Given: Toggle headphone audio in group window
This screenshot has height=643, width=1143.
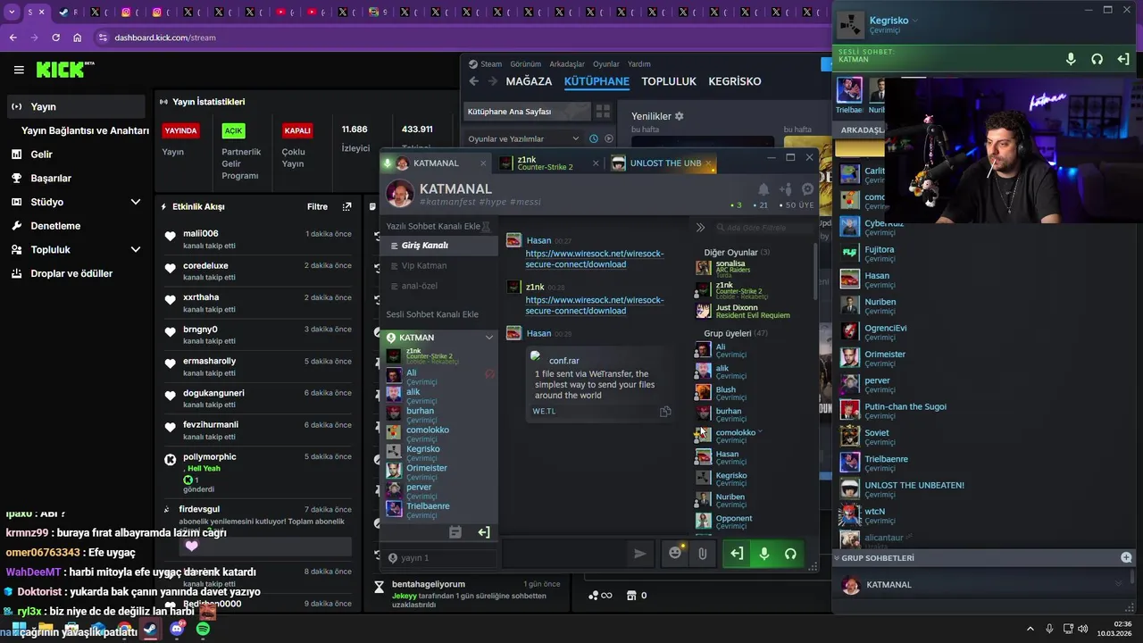Looking at the screenshot, I should point(790,554).
